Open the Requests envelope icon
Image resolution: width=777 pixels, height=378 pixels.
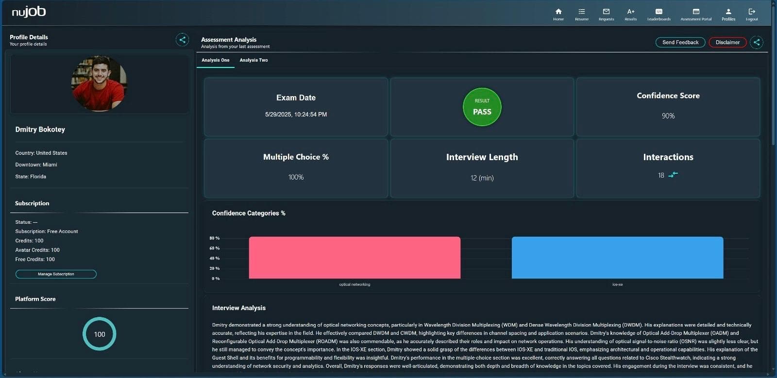point(606,12)
